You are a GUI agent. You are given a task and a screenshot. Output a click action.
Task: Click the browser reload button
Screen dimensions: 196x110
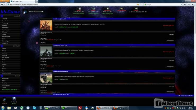[x=142, y=4]
